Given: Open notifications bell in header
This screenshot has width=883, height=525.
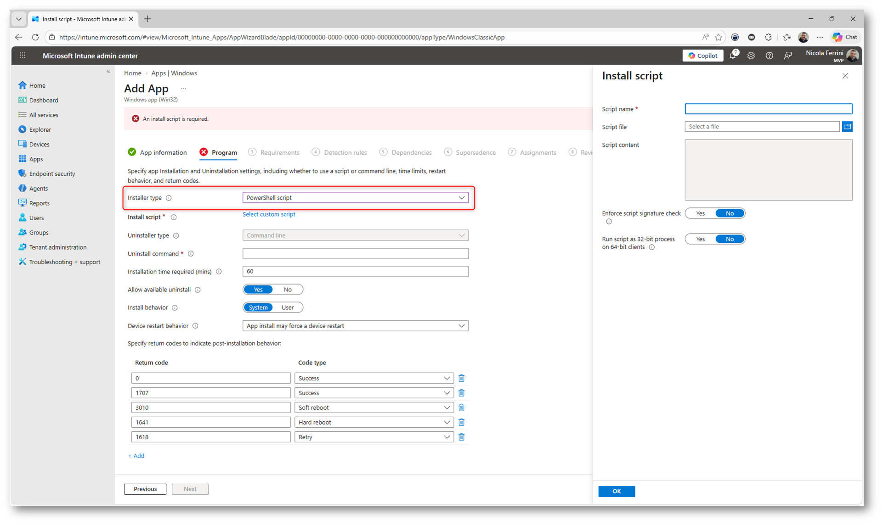Looking at the screenshot, I should (x=733, y=56).
